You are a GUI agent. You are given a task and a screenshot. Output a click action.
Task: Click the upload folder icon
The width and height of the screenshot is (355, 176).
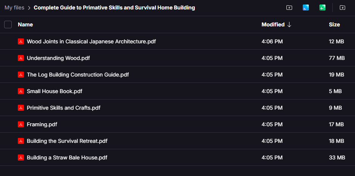click(342, 8)
